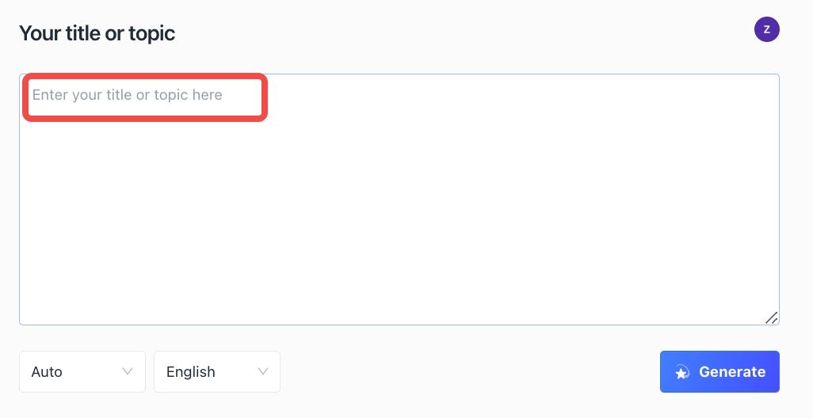813x418 pixels.
Task: Open account menu via the Z profile circle
Action: click(766, 29)
